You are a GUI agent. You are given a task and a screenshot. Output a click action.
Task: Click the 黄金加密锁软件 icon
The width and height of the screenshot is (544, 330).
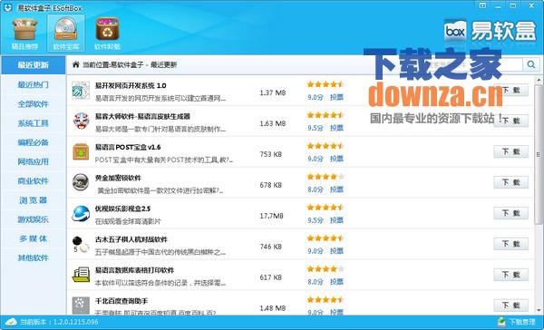[x=81, y=182]
